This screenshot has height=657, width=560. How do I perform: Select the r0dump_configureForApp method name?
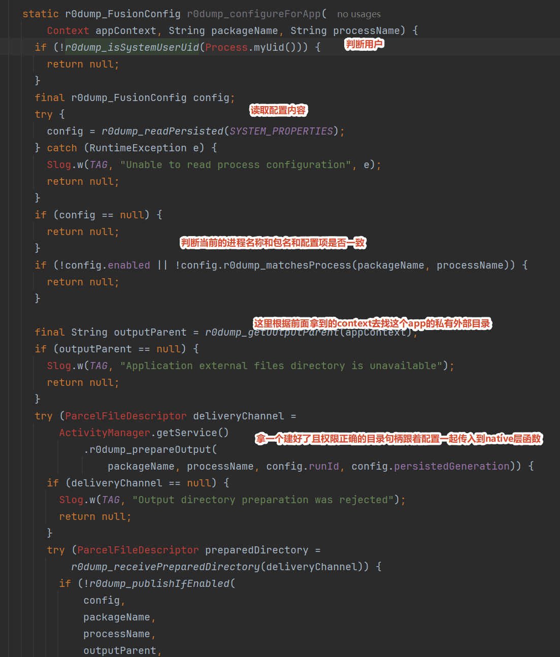(254, 14)
